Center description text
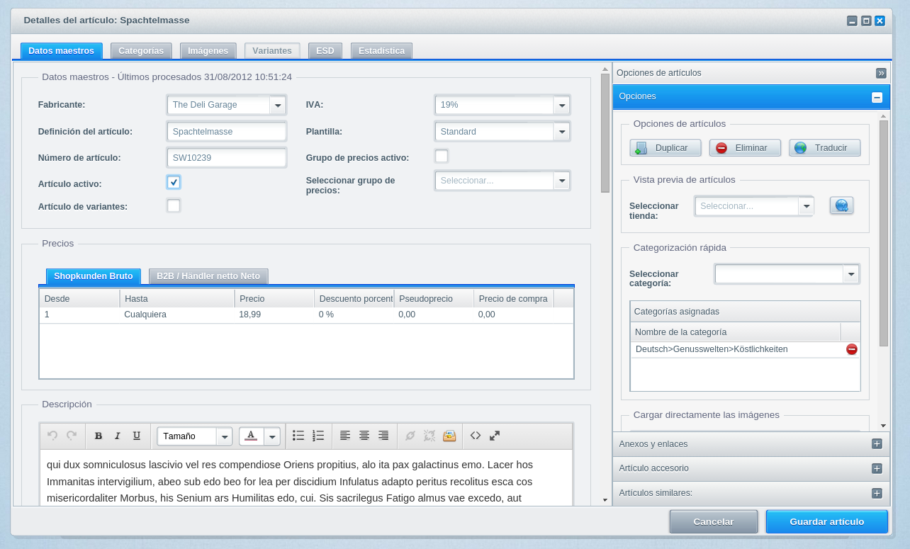This screenshot has width=910, height=549. 364,436
